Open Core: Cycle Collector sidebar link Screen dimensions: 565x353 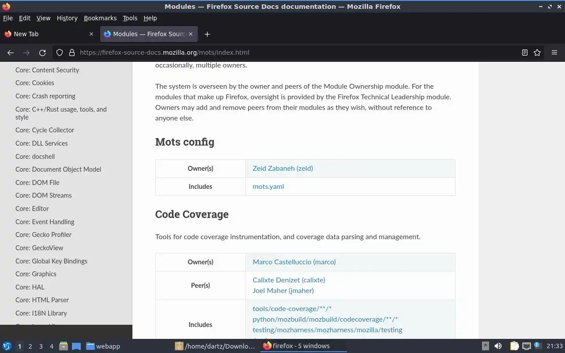pos(45,130)
